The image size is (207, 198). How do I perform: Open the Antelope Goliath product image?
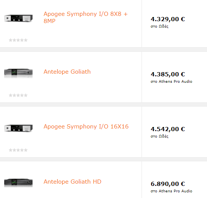18,73
